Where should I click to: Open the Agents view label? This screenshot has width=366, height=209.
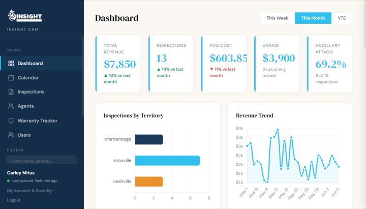click(26, 106)
